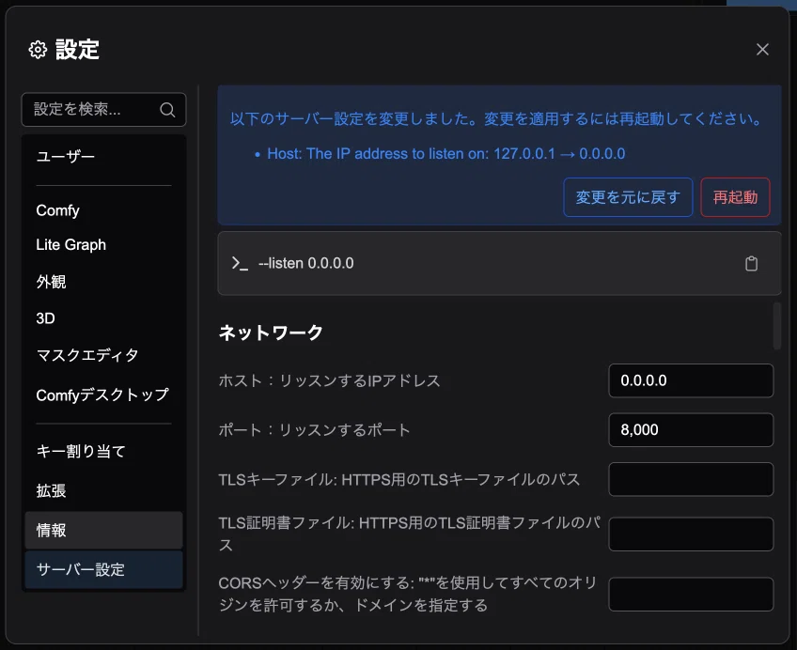Image resolution: width=797 pixels, height=650 pixels.
Task: Click the magnifier icon in the settings search box
Action: pyautogui.click(x=167, y=109)
